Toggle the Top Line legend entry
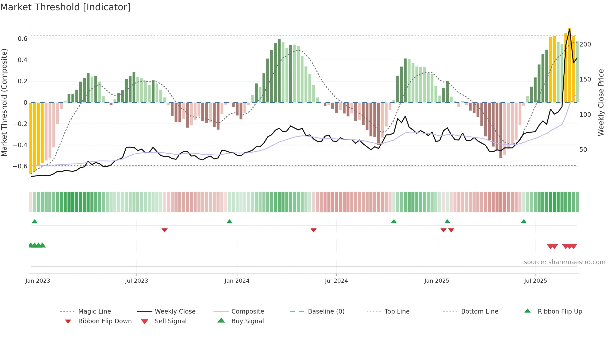 coord(388,311)
